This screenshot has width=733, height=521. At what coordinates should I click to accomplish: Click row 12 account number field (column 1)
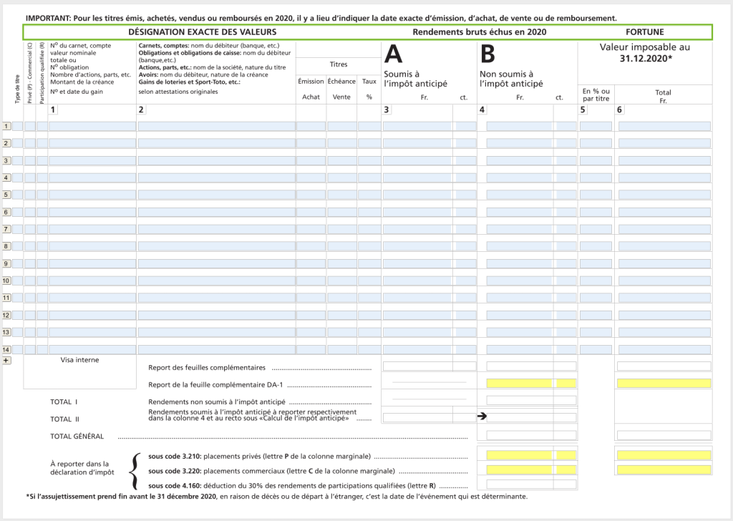(92, 315)
